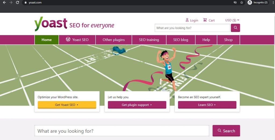Open the SEO blog menu item

(181, 40)
